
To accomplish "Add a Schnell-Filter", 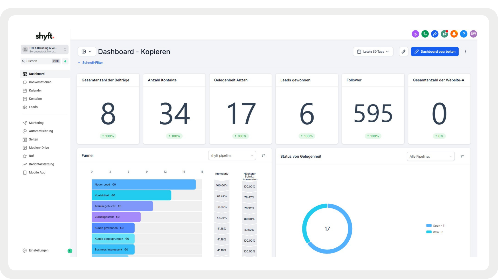I will pyautogui.click(x=90, y=62).
